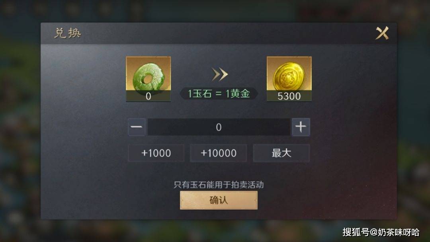Click the 搜狐号@奶茶味呀哈 watermark
Screen dimensions: 430x242
click(381, 232)
